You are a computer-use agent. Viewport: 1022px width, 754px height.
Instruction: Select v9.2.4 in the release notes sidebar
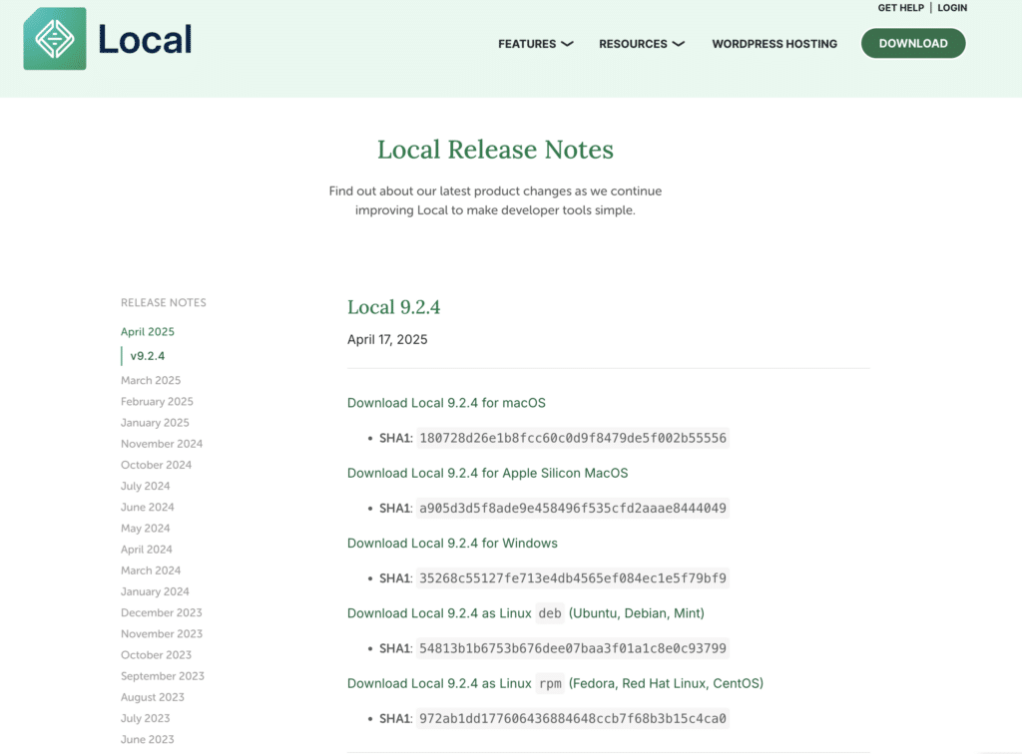click(147, 356)
